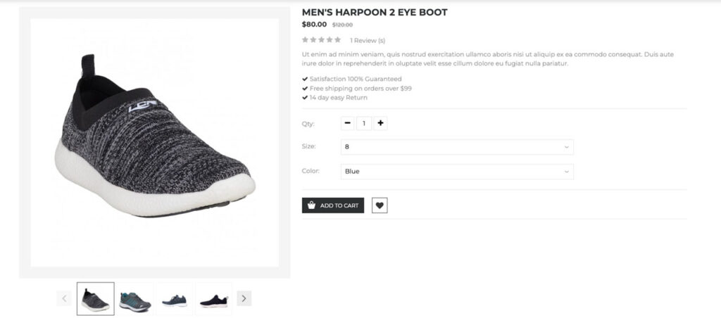Open the 1 Review(s) link
721x318 pixels.
368,40
